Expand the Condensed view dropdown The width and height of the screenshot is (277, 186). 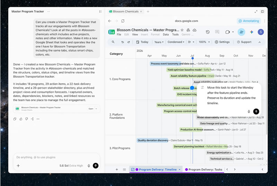[176, 42]
